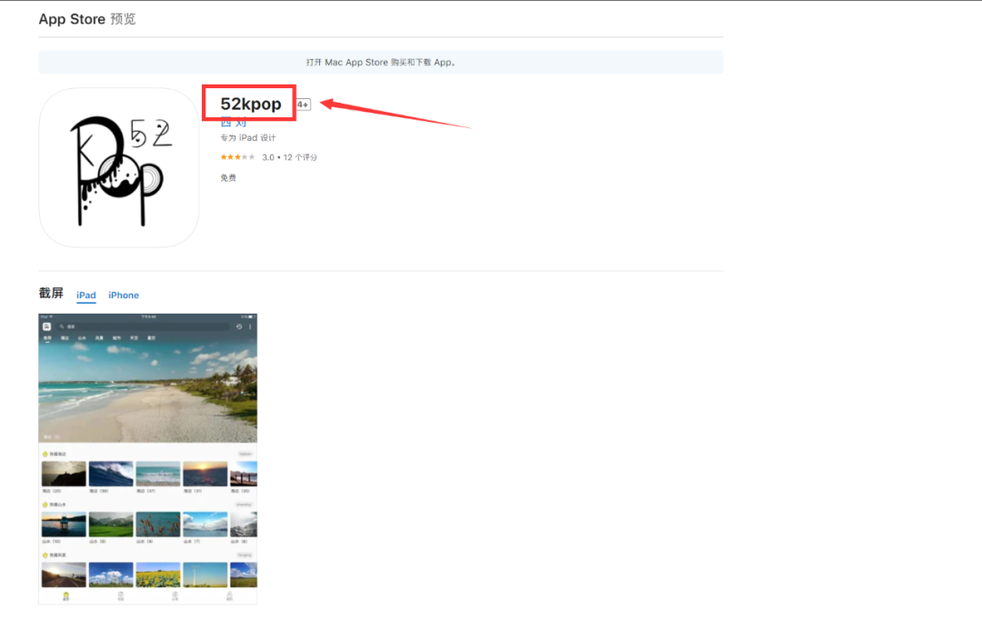Image resolution: width=982 pixels, height=621 pixels.
Task: Open the blue developer name link under title
Action: (233, 123)
